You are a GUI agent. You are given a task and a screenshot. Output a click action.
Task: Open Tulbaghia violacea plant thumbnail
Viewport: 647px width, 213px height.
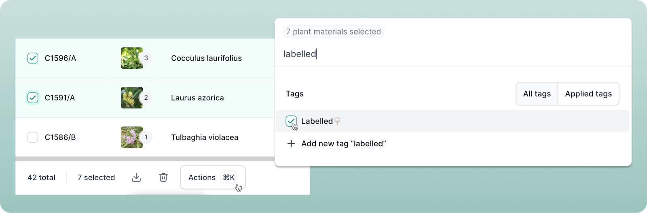click(130, 137)
